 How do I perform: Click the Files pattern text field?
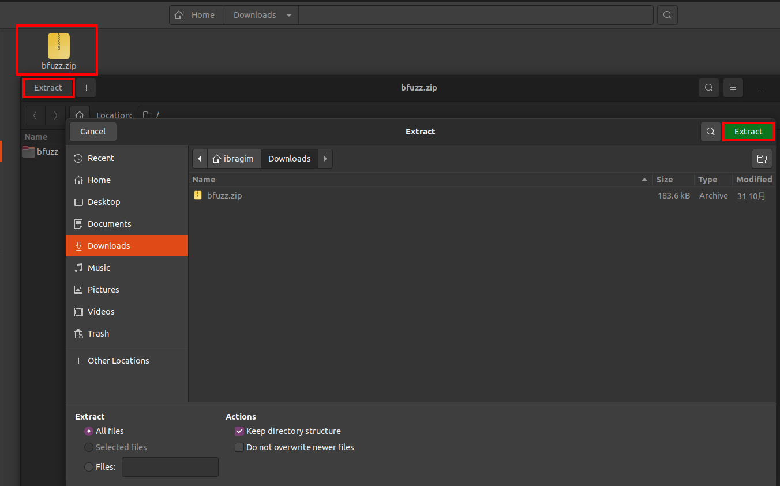(x=170, y=467)
